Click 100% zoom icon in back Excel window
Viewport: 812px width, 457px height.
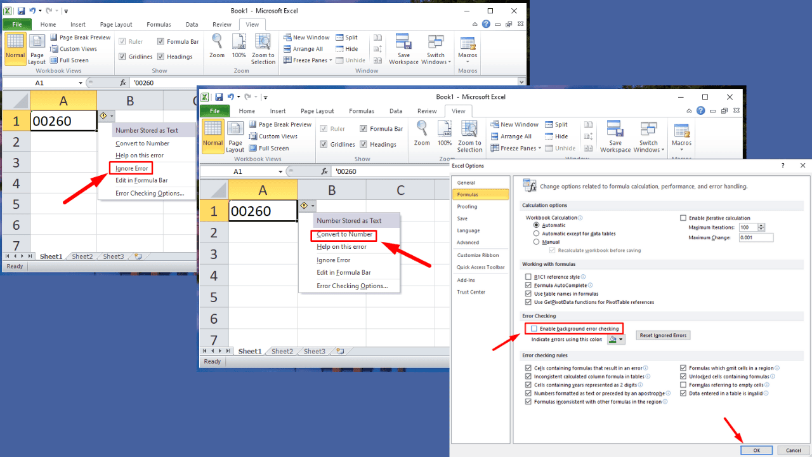click(239, 46)
